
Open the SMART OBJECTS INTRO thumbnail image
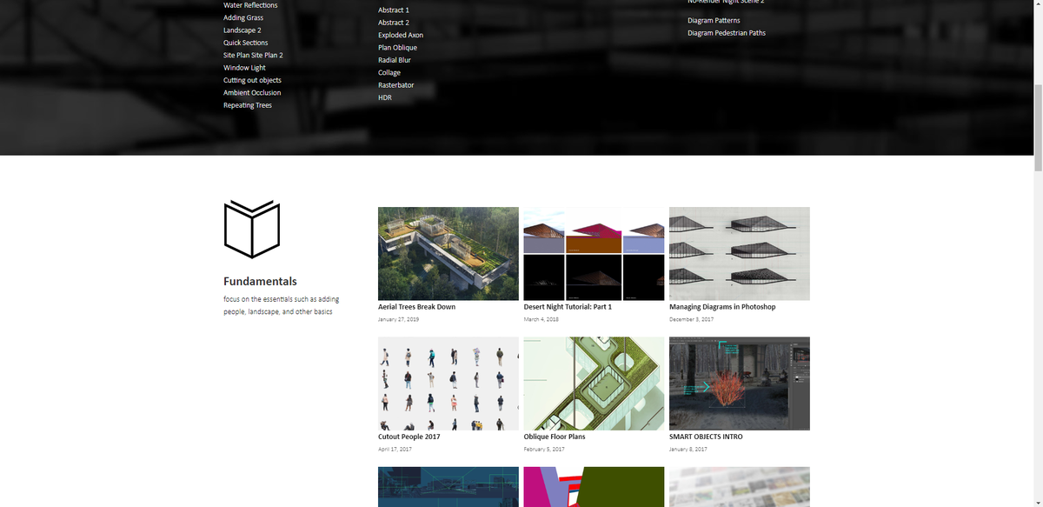click(740, 384)
